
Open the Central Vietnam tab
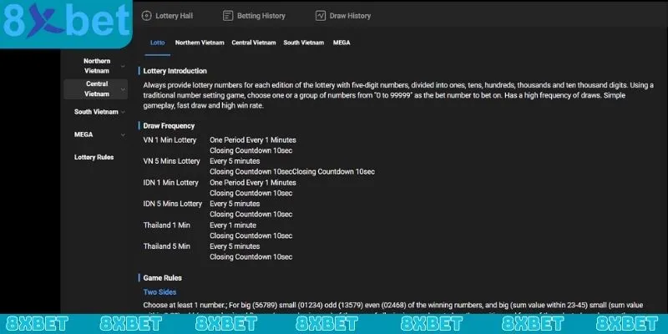click(x=254, y=42)
